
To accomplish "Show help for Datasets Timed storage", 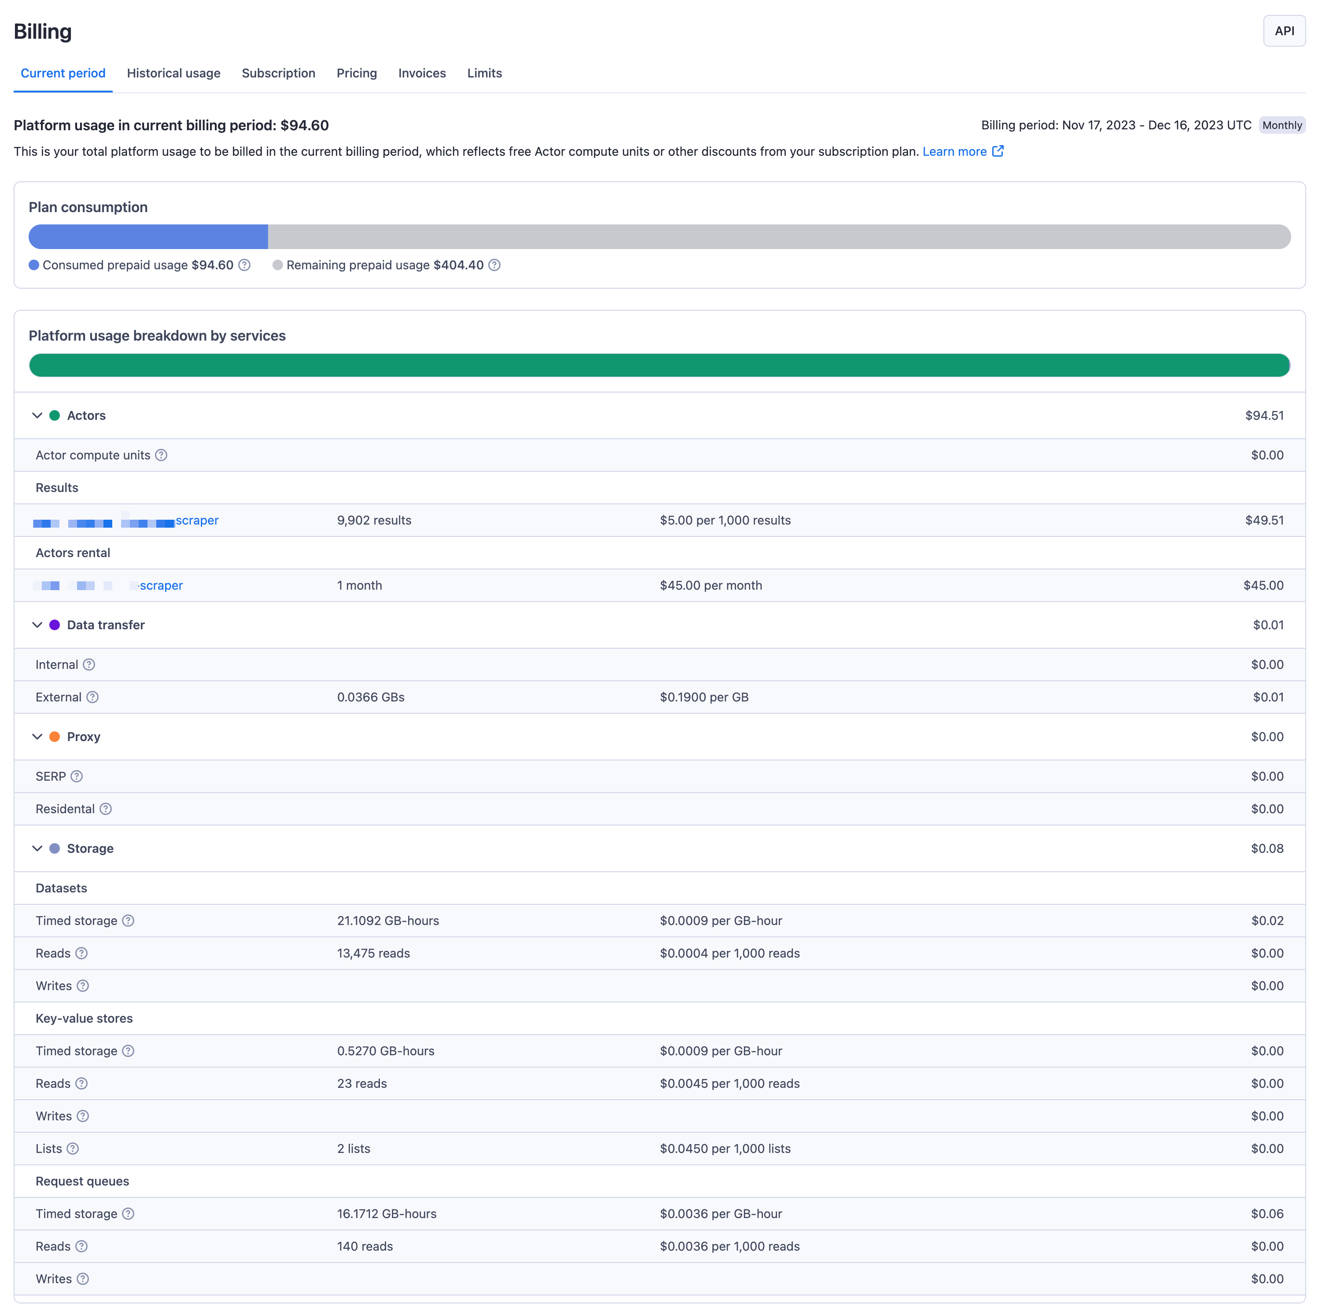I will [128, 921].
